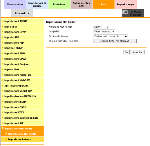This screenshot has height=146, width=150.
Task: Open Funzione Hot Folder dropdown
Action: (101, 27)
